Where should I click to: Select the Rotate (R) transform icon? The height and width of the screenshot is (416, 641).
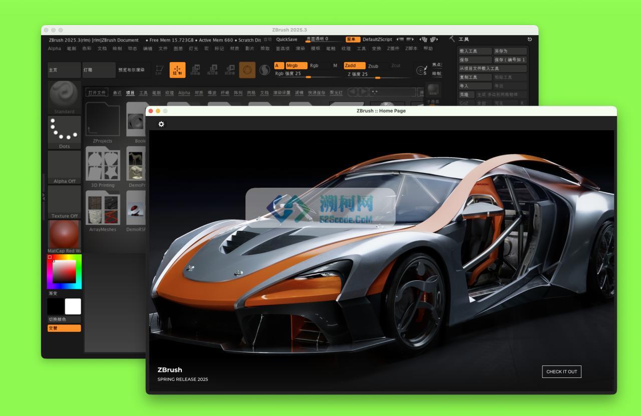[229, 70]
